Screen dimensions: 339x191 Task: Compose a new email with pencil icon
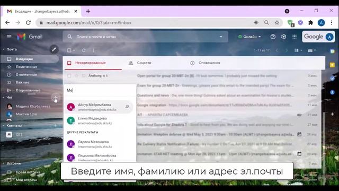[54, 49]
